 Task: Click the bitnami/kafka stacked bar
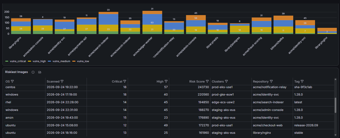283,25
